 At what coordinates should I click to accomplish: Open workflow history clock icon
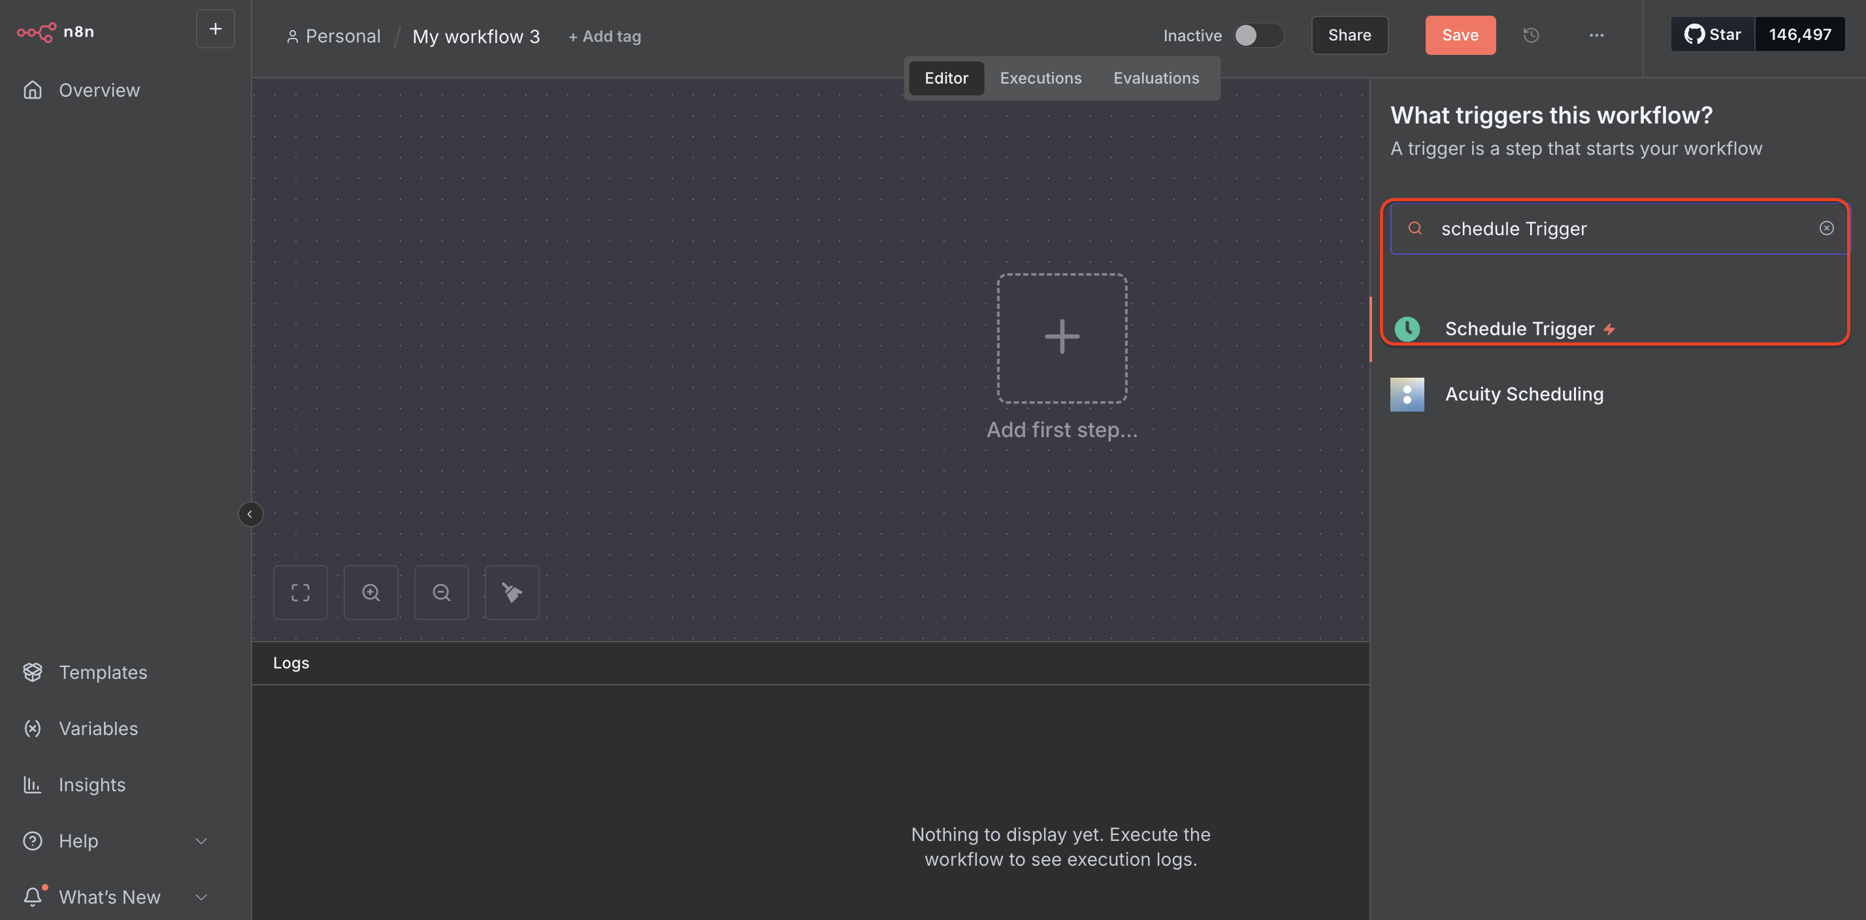click(1531, 35)
